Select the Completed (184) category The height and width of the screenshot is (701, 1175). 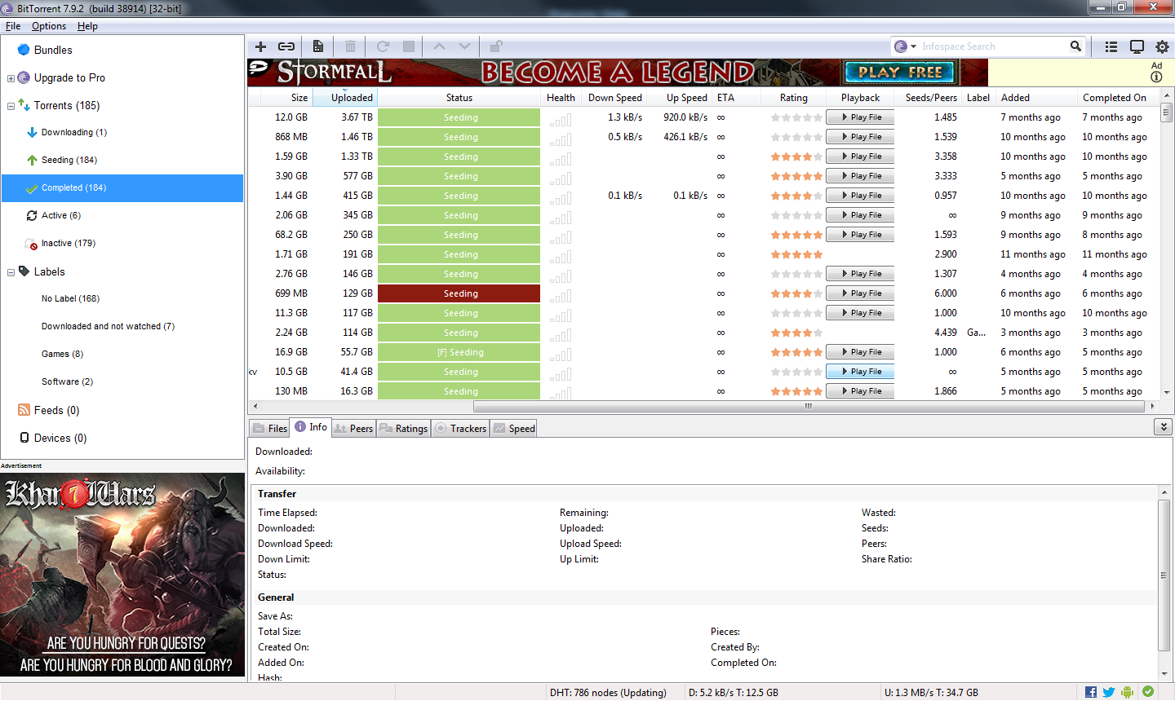click(122, 187)
